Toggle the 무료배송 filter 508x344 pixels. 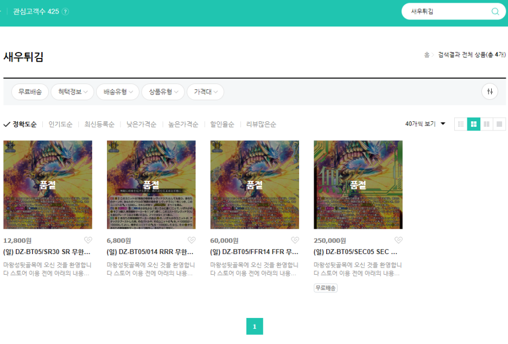coord(30,92)
